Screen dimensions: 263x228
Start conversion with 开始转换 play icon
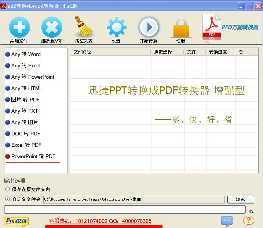(149, 27)
